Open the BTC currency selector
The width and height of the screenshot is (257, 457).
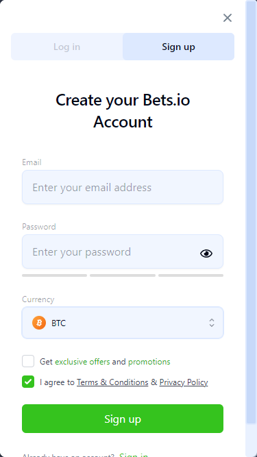[123, 323]
